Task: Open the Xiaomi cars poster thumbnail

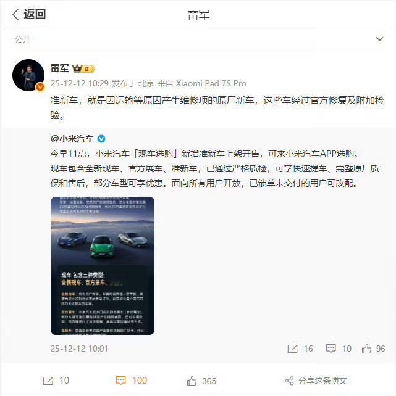Action: coord(103,266)
